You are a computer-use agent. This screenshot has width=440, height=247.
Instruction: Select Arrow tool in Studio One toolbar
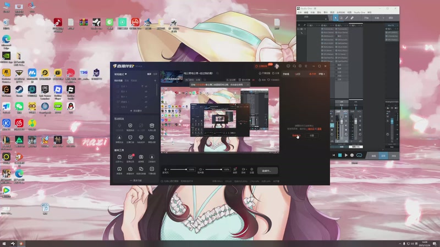point(335,18)
